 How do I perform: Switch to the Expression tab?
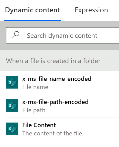(x=91, y=10)
